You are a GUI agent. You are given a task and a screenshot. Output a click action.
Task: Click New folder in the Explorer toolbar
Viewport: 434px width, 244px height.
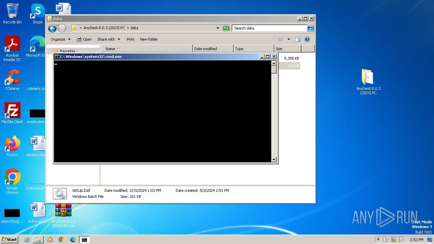click(149, 39)
